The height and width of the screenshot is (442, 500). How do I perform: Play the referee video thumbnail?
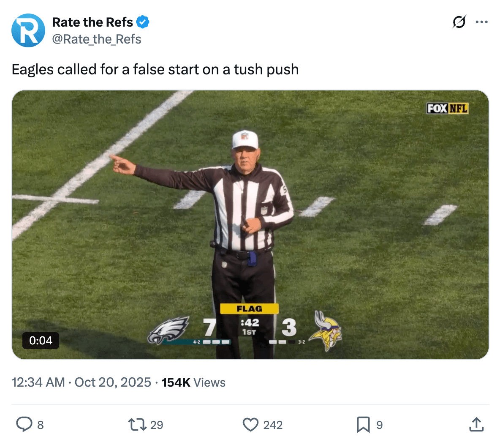click(250, 224)
